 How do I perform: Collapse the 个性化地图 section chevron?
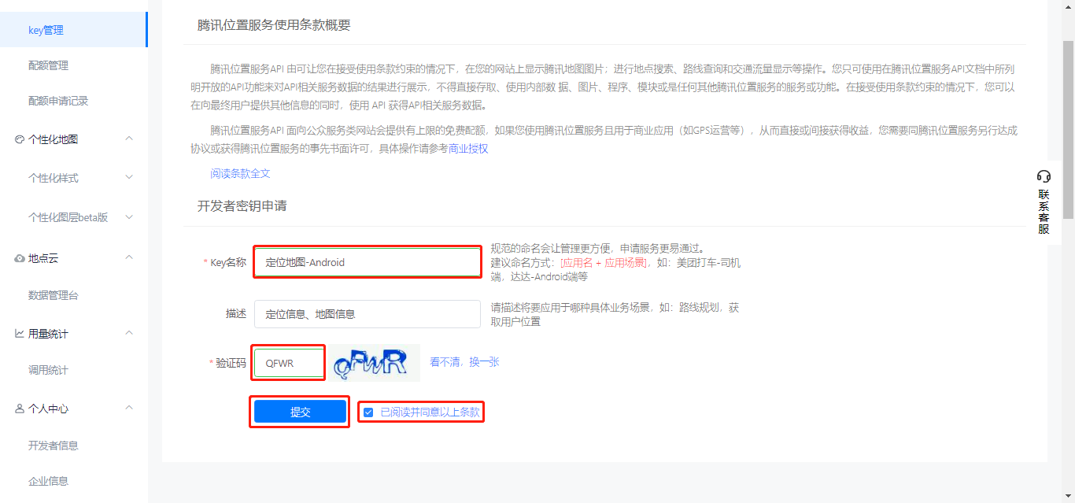(130, 139)
